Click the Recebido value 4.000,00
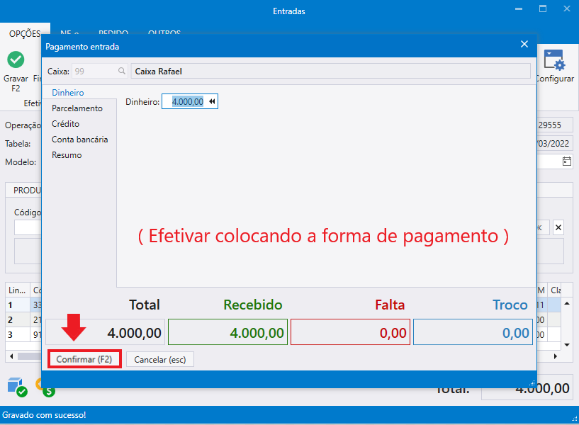579x425 pixels. click(x=227, y=332)
